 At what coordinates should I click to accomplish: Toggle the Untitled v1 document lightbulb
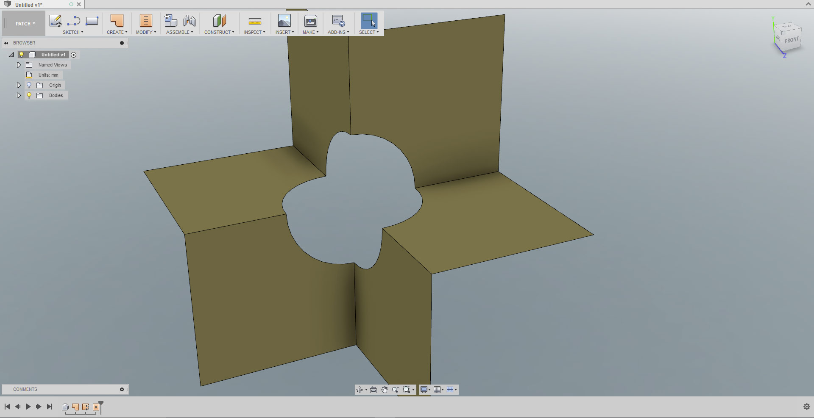tap(22, 54)
